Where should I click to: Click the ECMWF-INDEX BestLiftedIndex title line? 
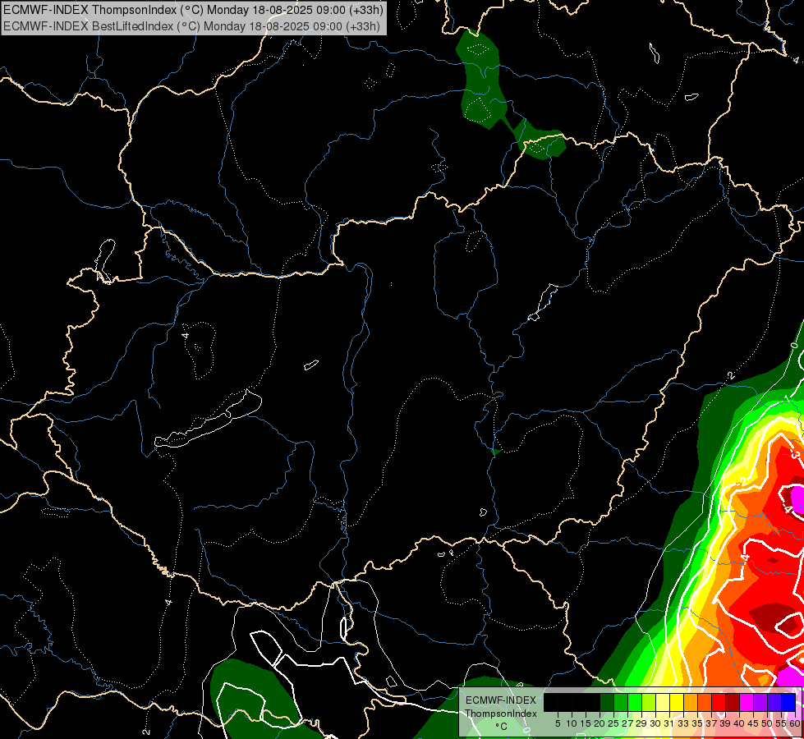coord(192,25)
